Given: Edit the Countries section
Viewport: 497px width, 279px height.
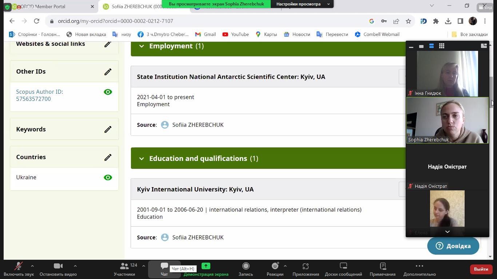Looking at the screenshot, I should click(x=108, y=157).
